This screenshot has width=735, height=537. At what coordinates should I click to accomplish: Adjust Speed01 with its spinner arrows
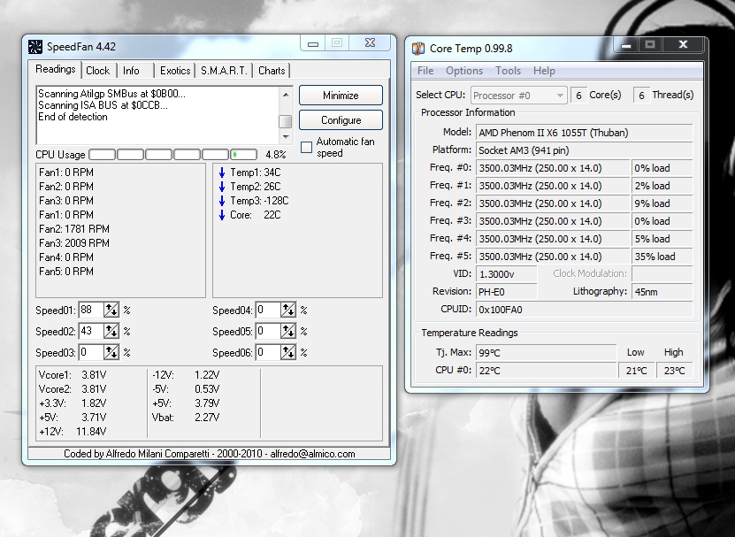pos(111,310)
